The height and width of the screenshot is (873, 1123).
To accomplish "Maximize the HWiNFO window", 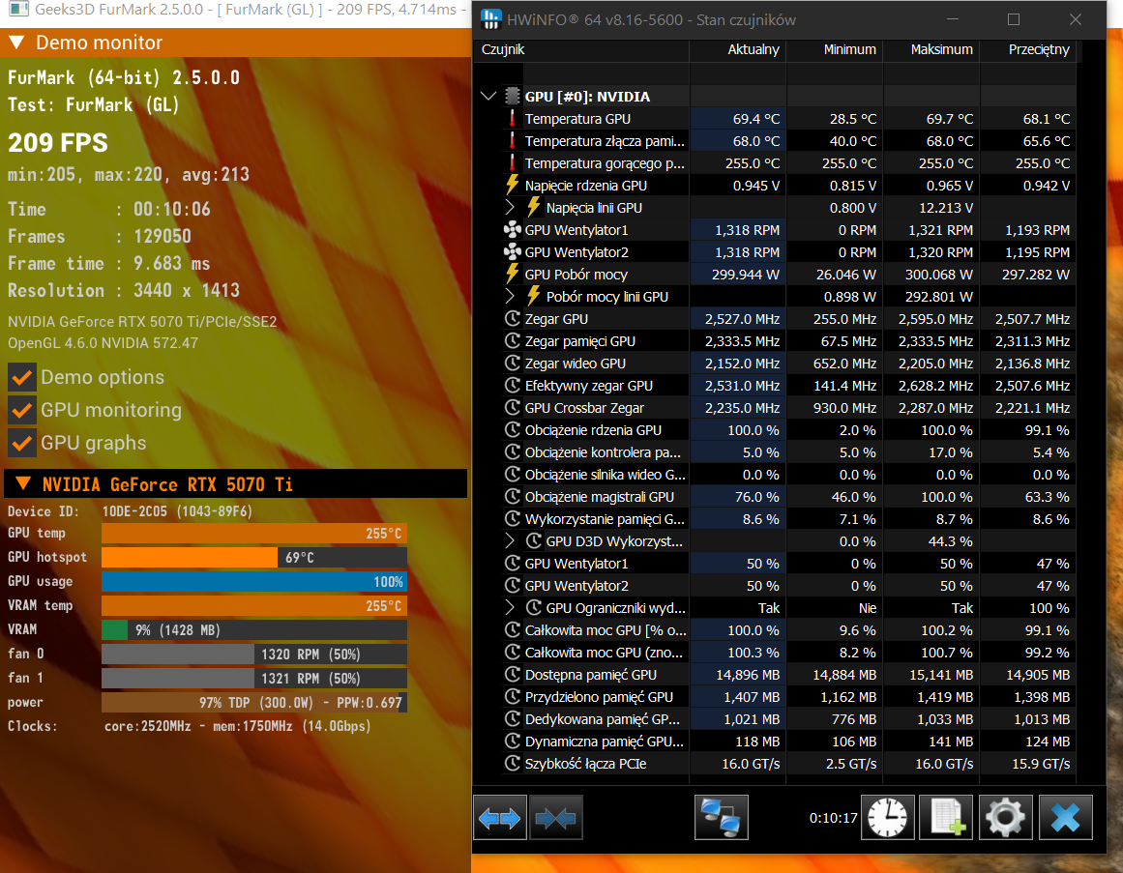I will (1014, 19).
